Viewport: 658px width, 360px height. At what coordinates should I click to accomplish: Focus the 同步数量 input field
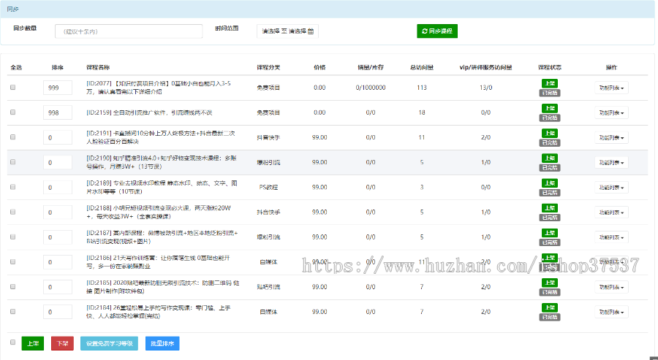129,31
